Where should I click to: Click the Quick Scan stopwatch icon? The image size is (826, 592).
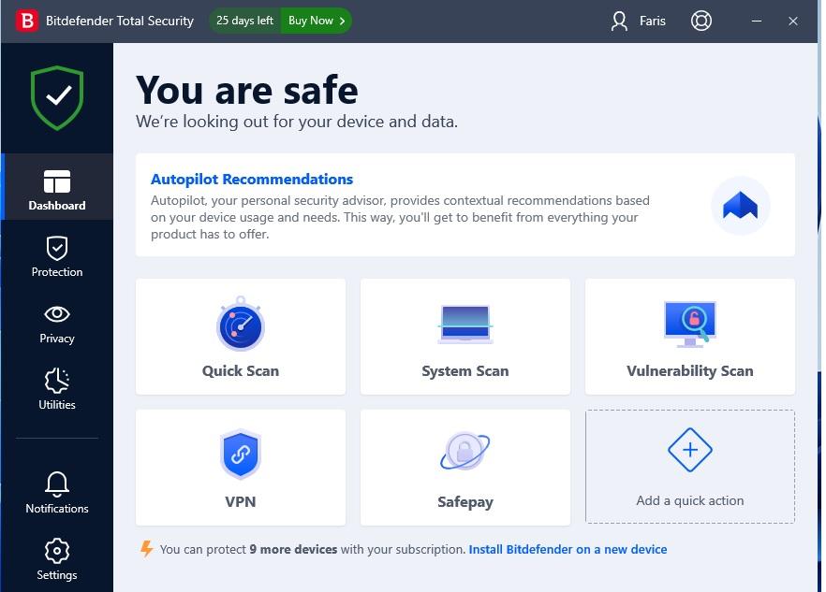click(x=241, y=324)
